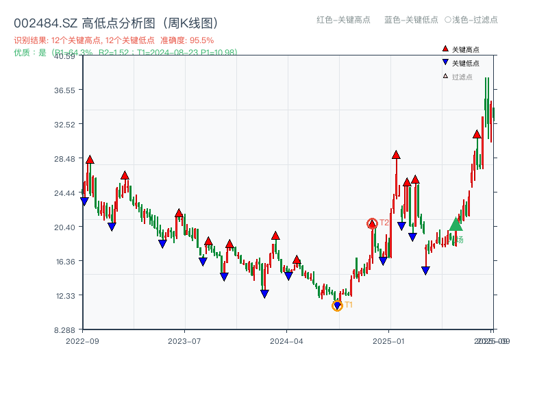The image size is (548, 411).
Task: Click the highest red triangle near the 2025 peak
Action: click(477, 135)
